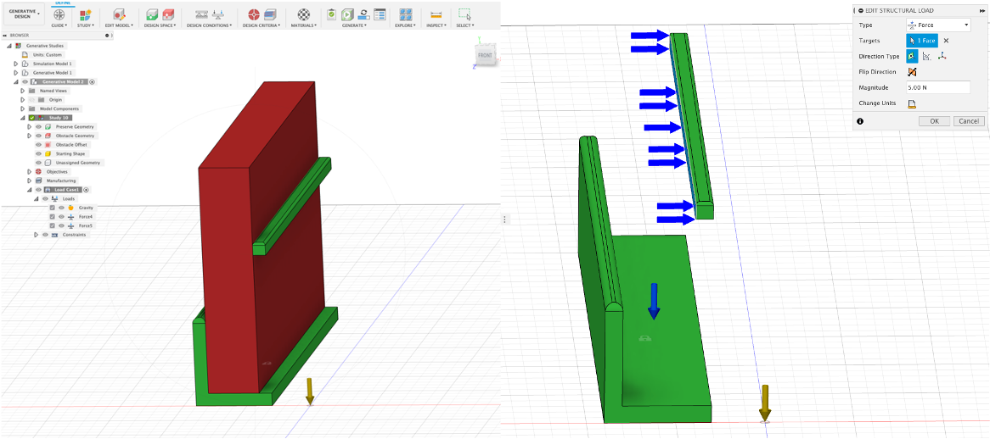This screenshot has width=990, height=439.
Task: Toggle visibility eye of Loads node
Action: (45, 198)
